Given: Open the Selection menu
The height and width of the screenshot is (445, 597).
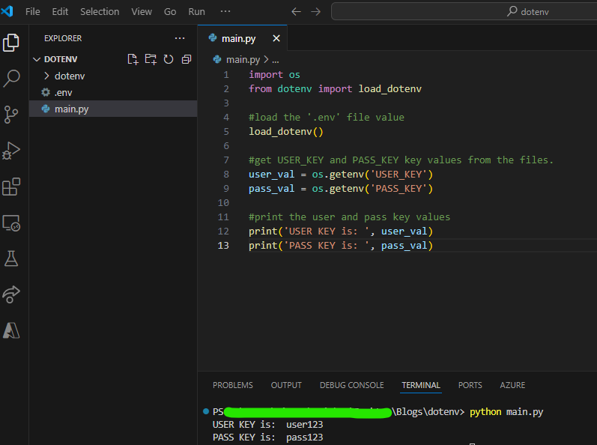Looking at the screenshot, I should point(100,12).
